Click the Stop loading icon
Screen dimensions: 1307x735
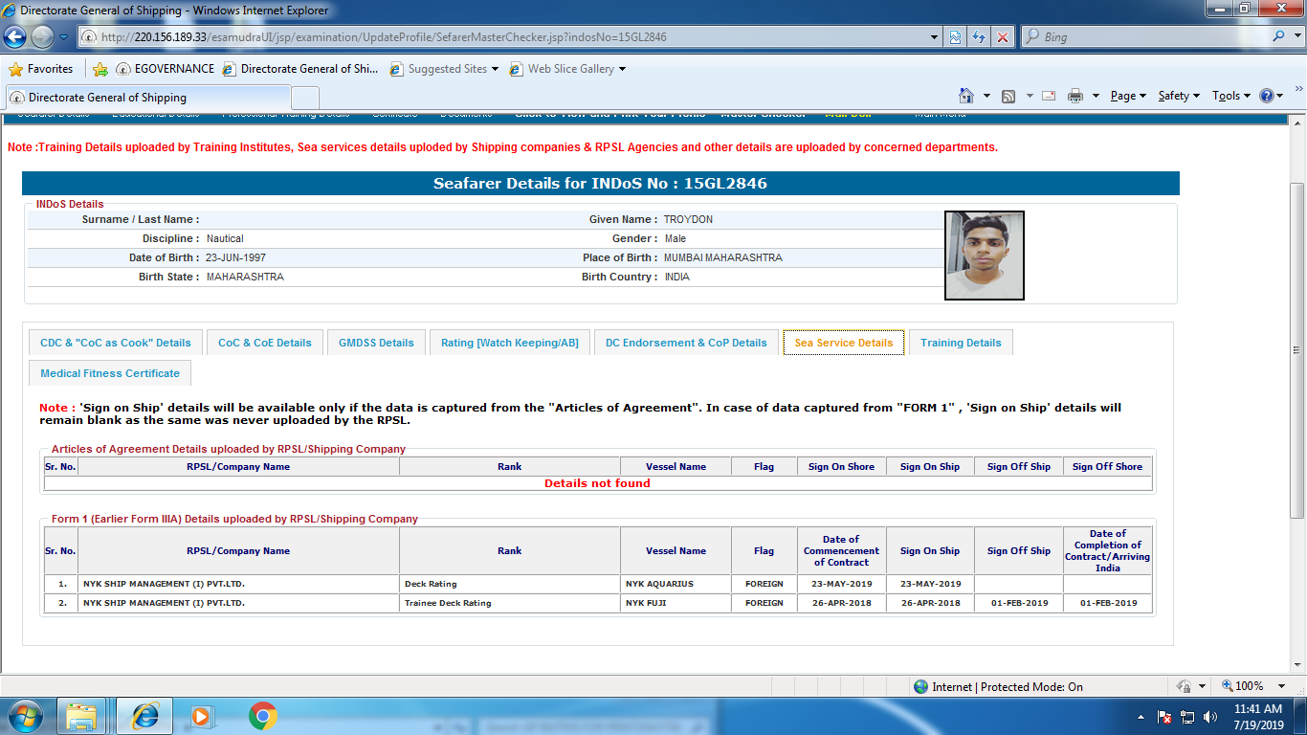[1003, 37]
